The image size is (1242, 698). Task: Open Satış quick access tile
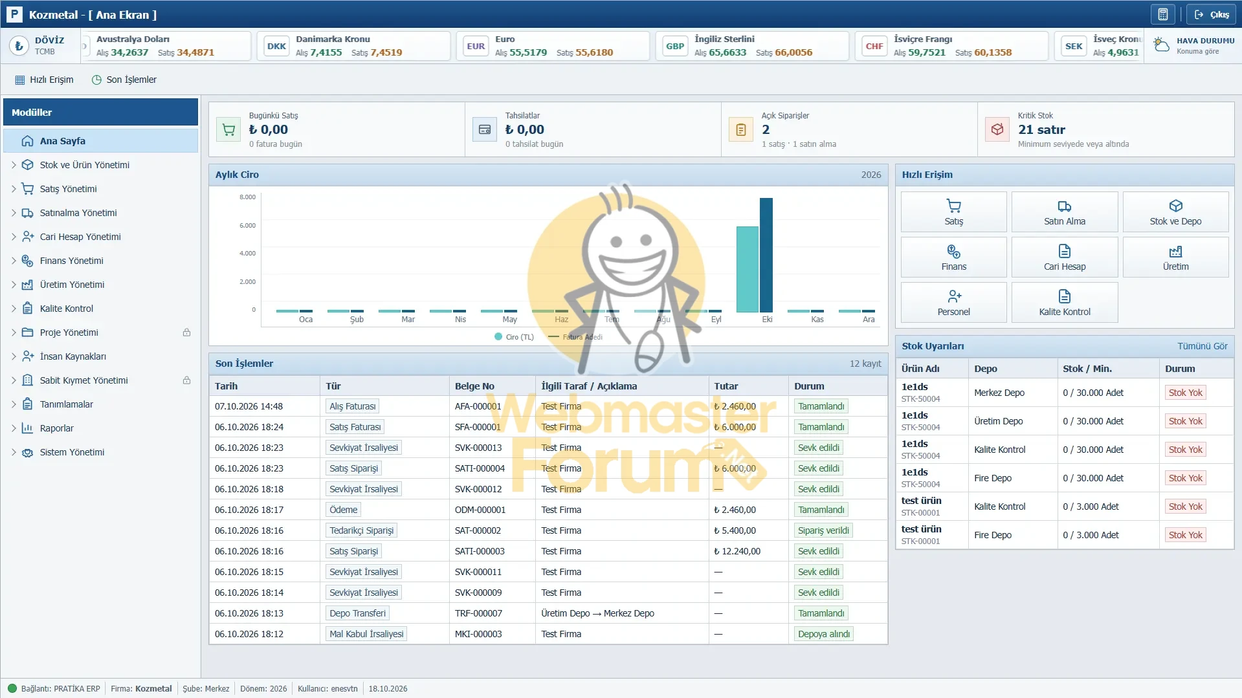click(x=953, y=212)
